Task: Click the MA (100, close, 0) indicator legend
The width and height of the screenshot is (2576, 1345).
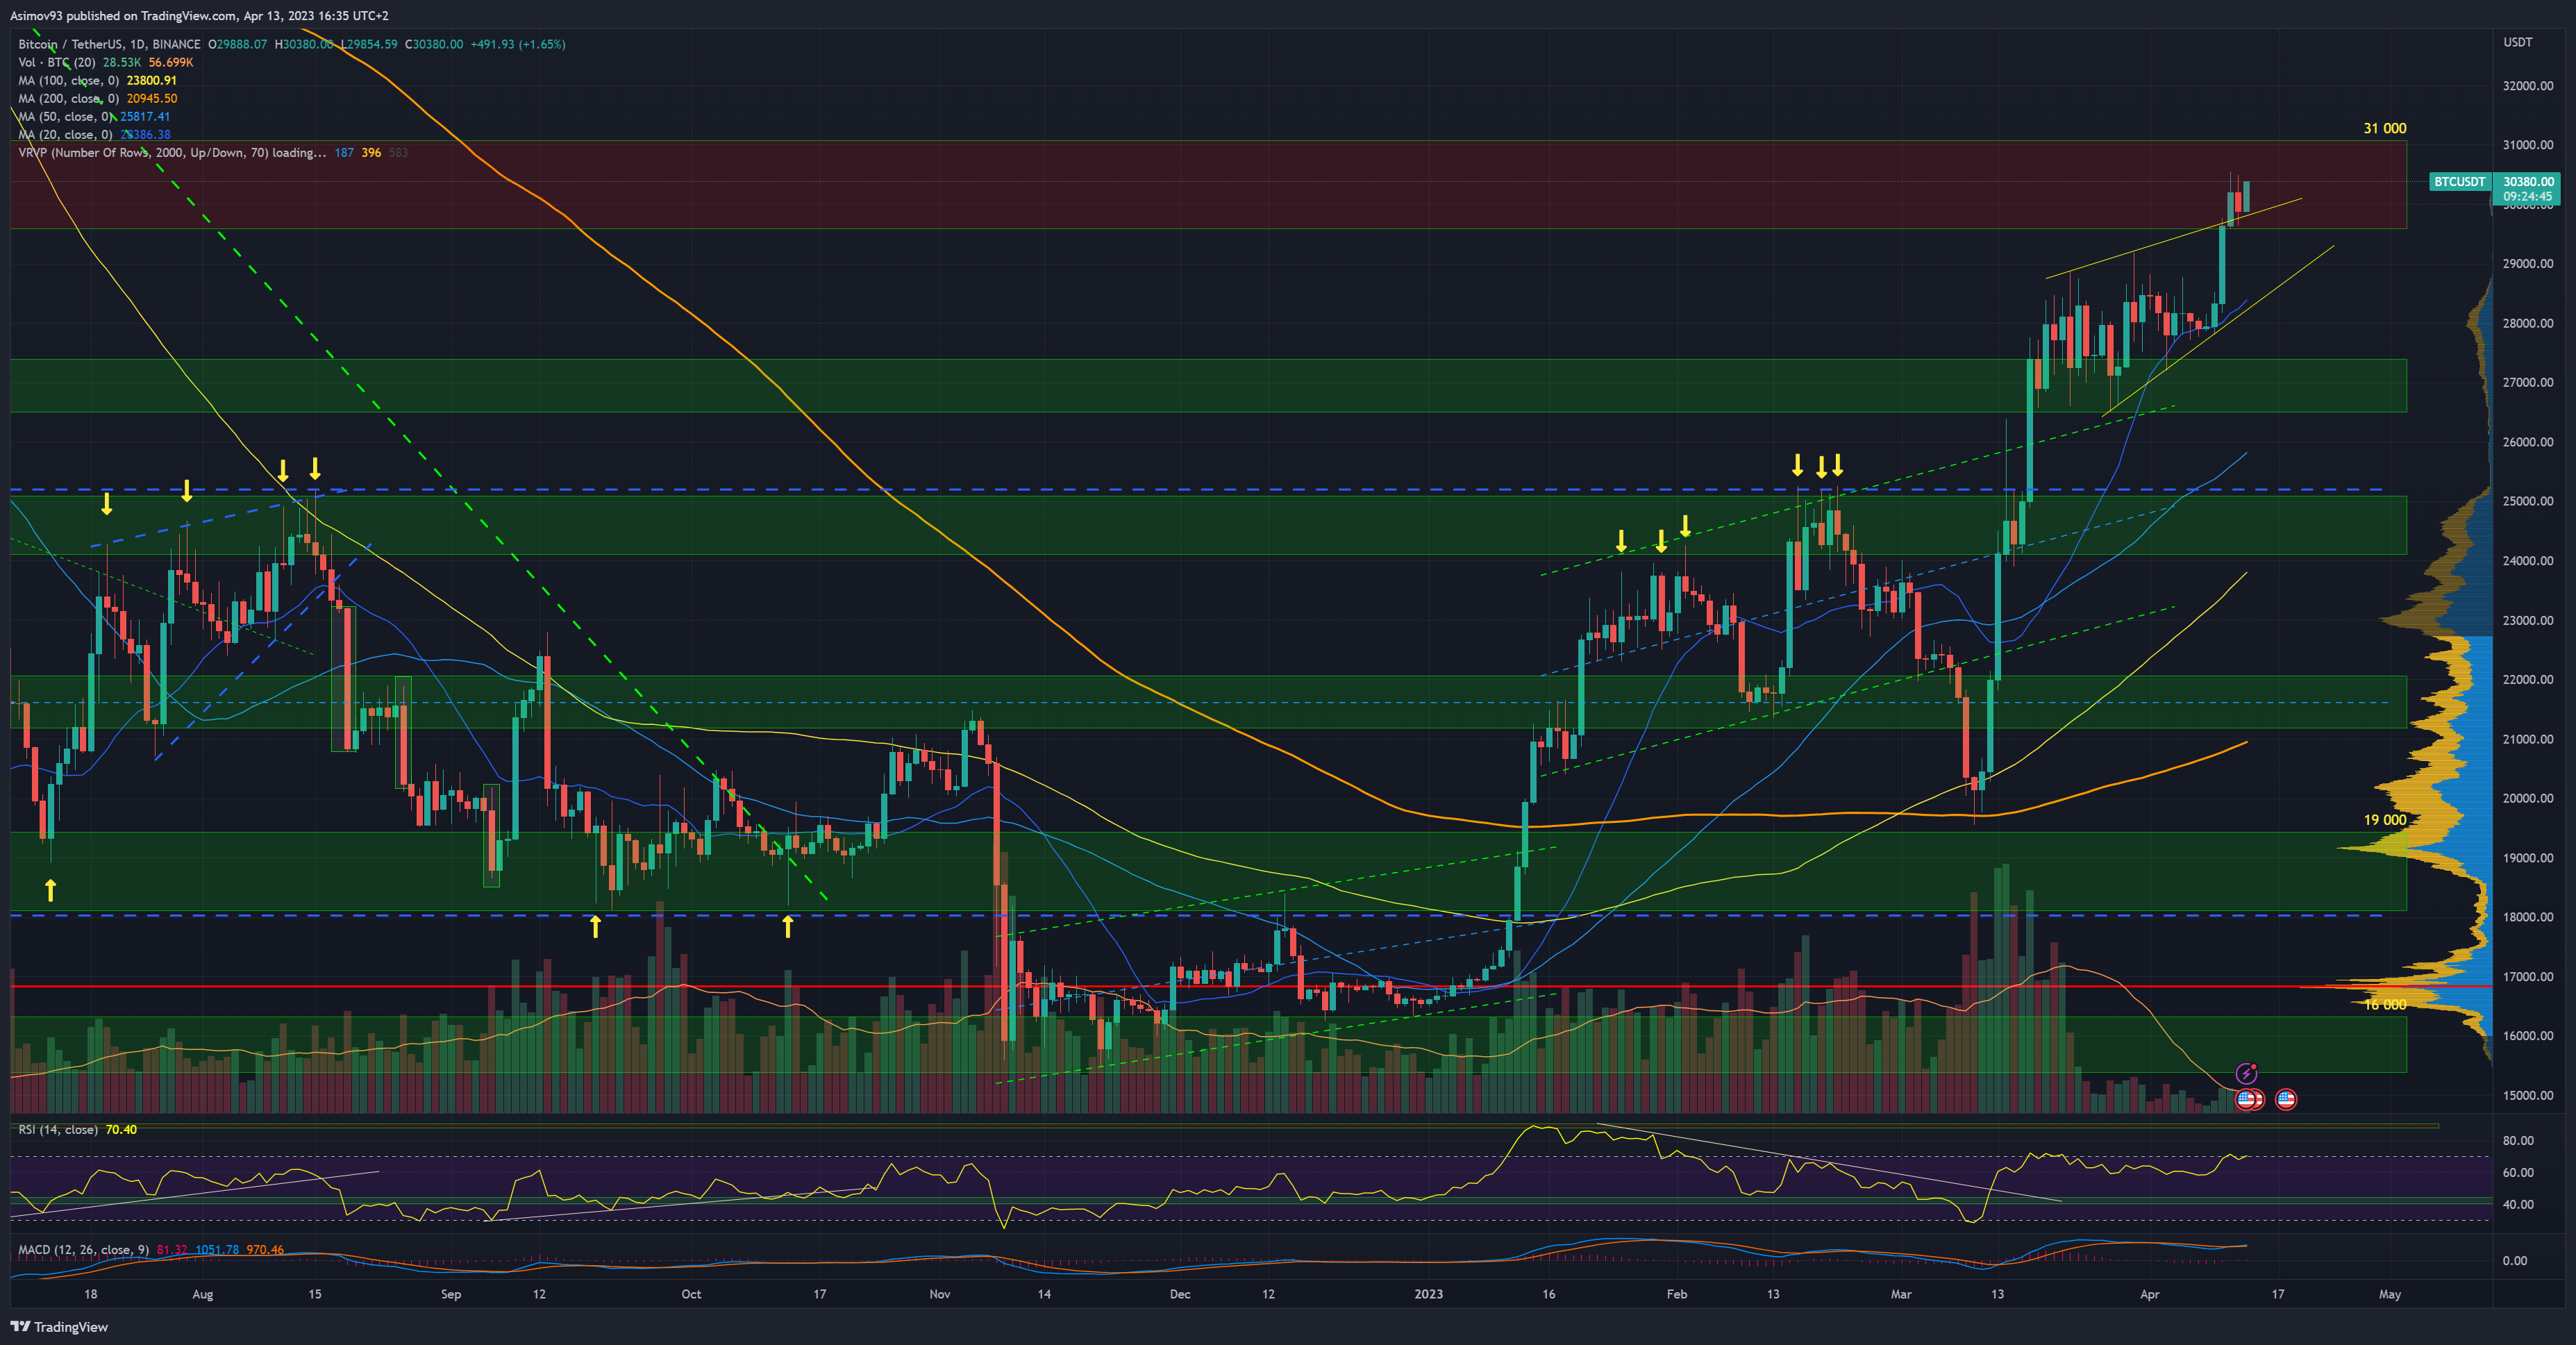Action: point(68,80)
